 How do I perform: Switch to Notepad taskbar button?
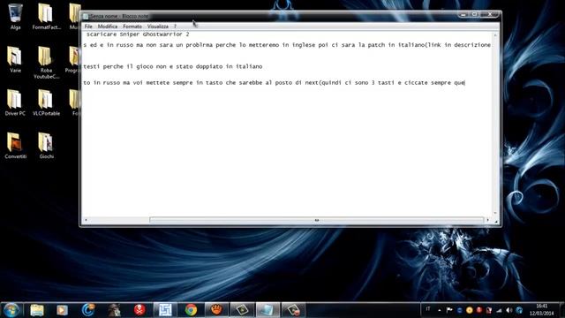point(267,310)
